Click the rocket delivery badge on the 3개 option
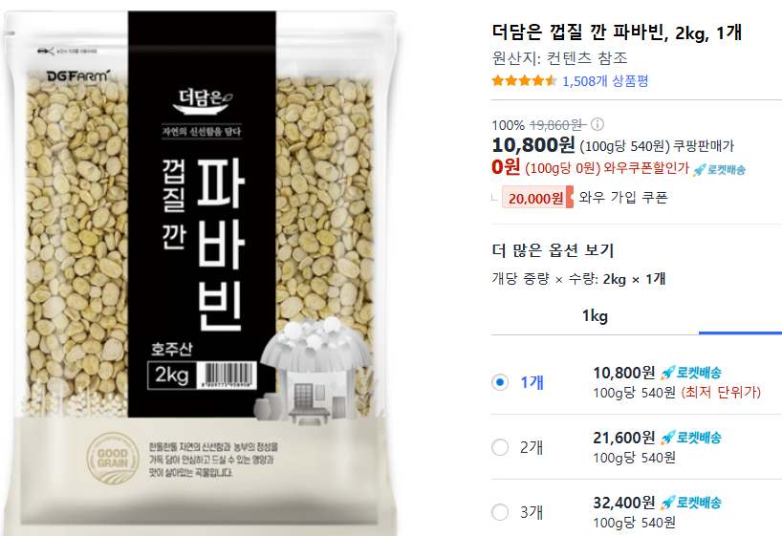 pos(691,503)
